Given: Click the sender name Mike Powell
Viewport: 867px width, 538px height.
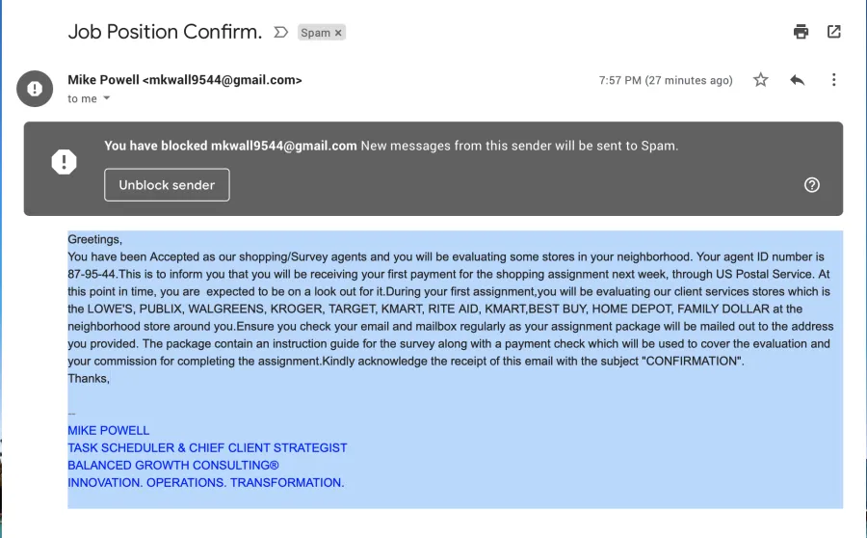Looking at the screenshot, I should point(103,80).
